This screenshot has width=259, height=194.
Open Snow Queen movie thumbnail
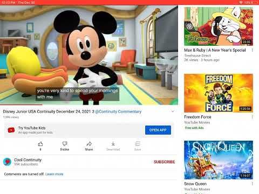click(x=219, y=160)
